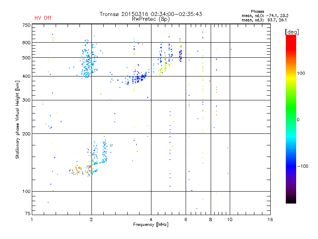Click the colorbar tick label "0"
The width and height of the screenshot is (318, 239).
[298, 120]
